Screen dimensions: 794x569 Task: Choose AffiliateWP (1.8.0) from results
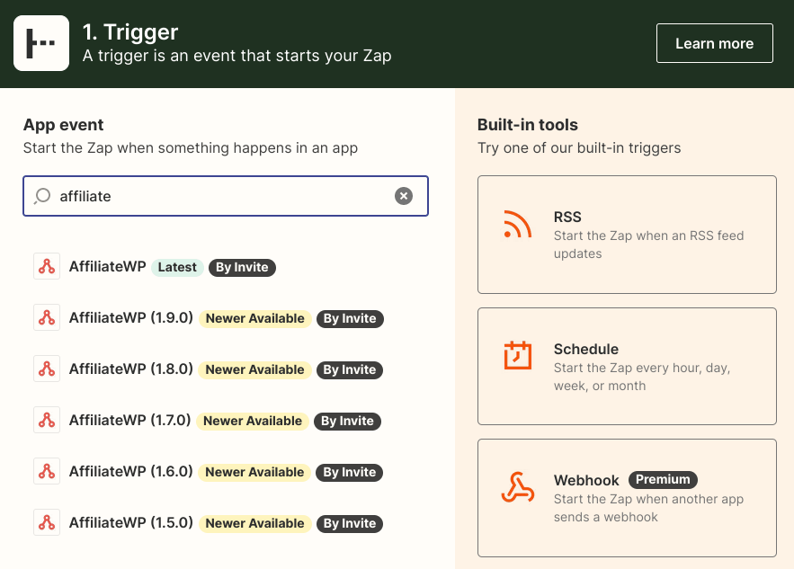[x=131, y=369]
